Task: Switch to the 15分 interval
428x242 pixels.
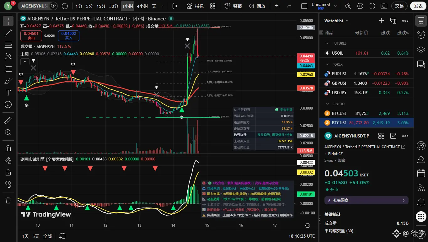Action: pyautogui.click(x=101, y=6)
